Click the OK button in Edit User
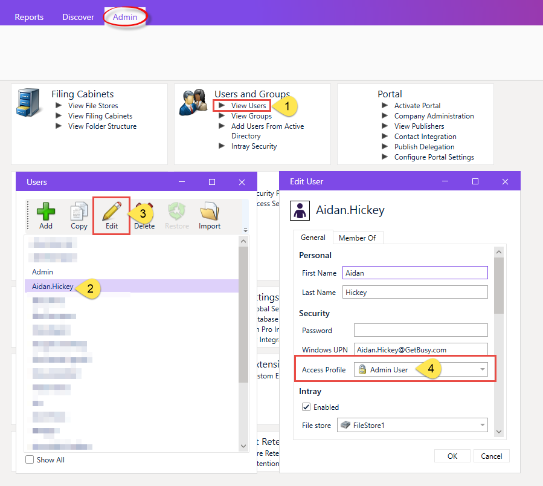Screen dimensions: 543x486 [452, 456]
